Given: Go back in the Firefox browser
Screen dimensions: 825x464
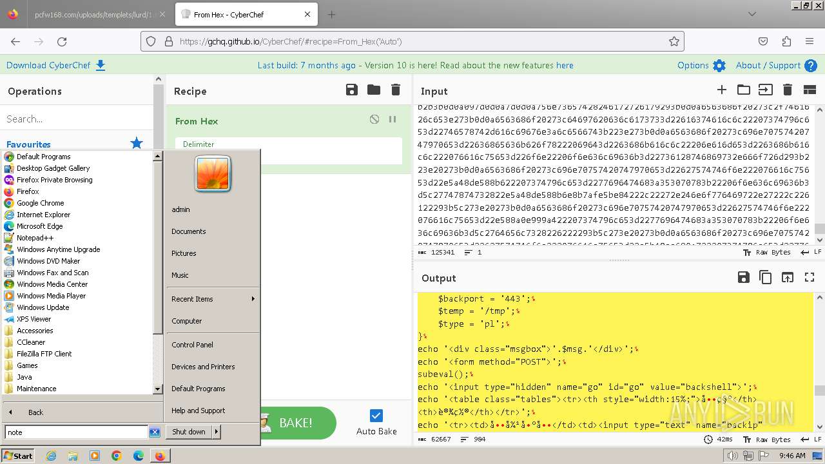Looking at the screenshot, I should 15,41.
